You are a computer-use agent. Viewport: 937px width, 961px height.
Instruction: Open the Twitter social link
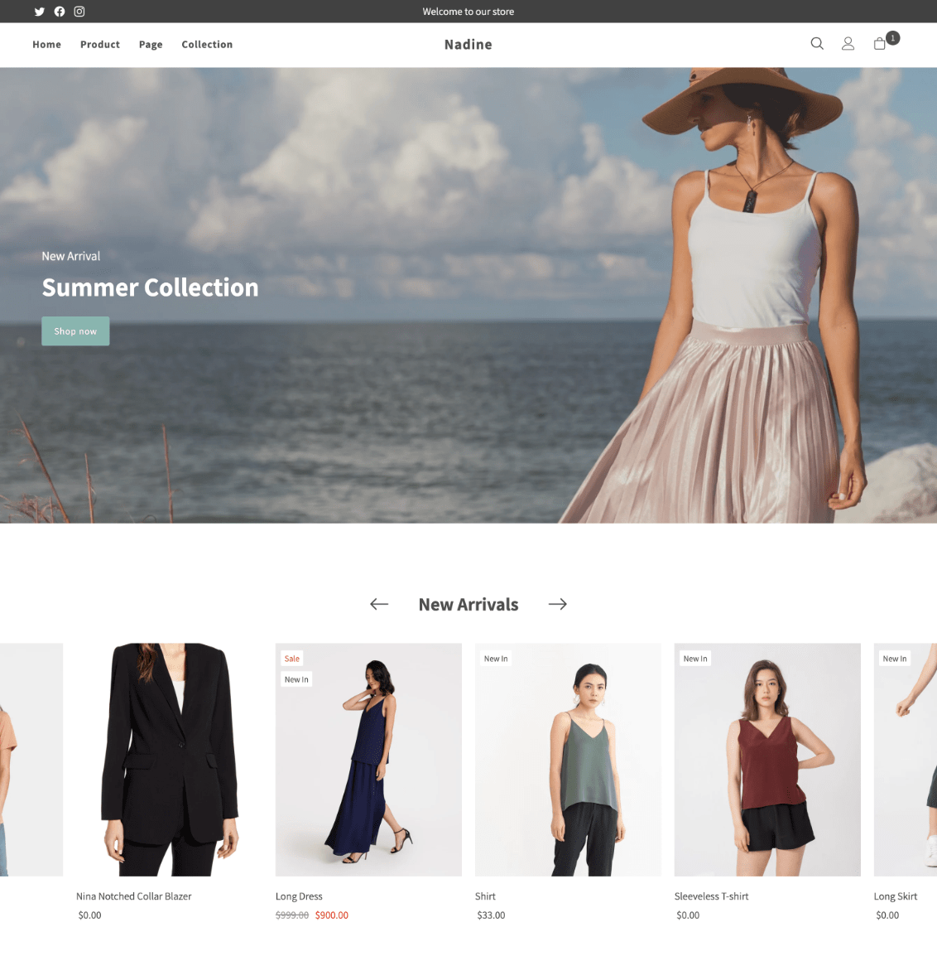tap(39, 12)
